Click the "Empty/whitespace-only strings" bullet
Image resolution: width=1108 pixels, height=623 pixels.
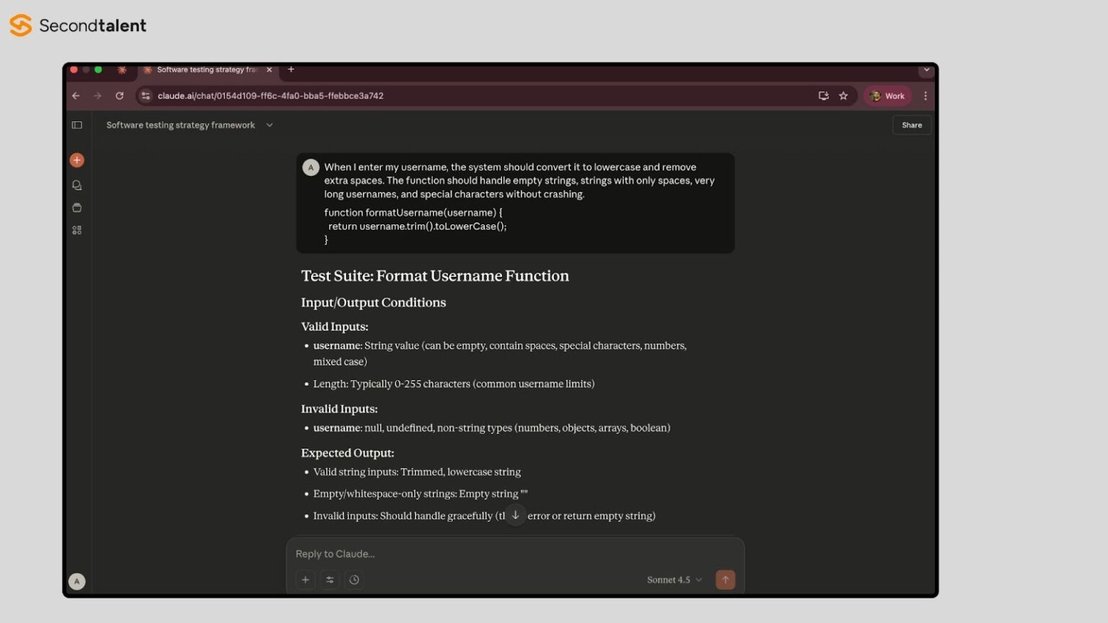click(x=421, y=494)
